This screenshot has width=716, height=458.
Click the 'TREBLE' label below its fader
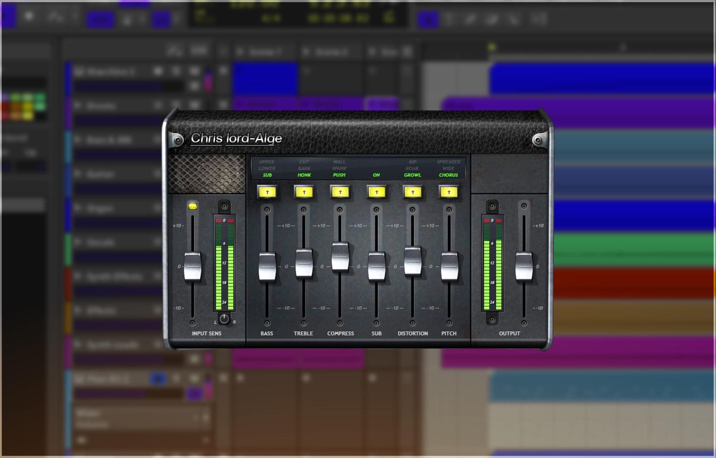[x=303, y=333]
